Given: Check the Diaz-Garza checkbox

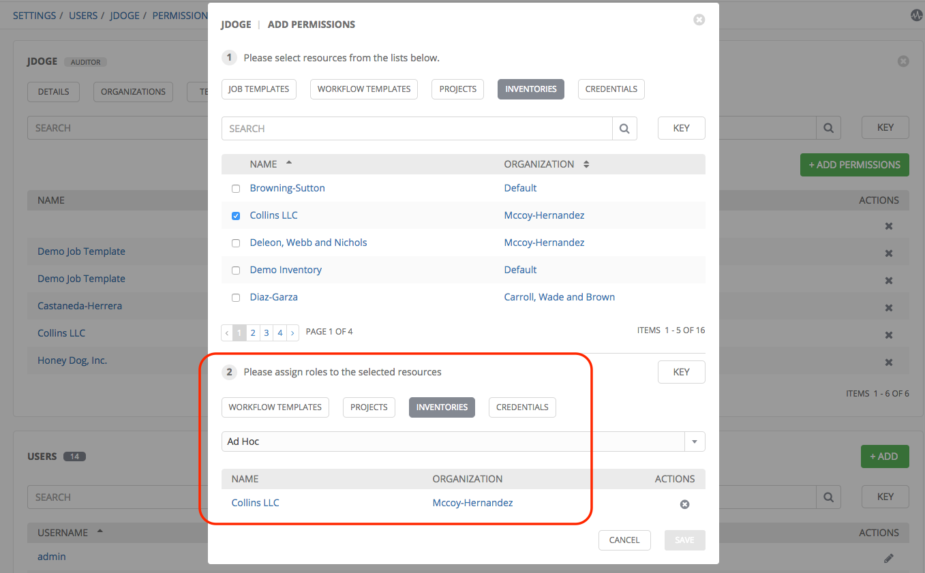Looking at the screenshot, I should pos(236,298).
